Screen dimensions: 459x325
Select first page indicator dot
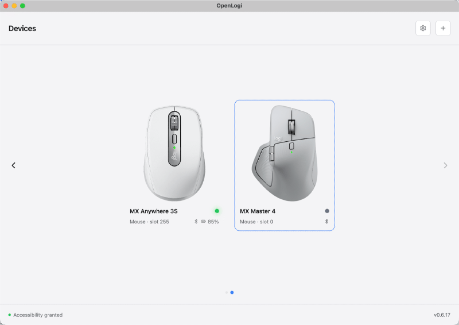pos(227,292)
